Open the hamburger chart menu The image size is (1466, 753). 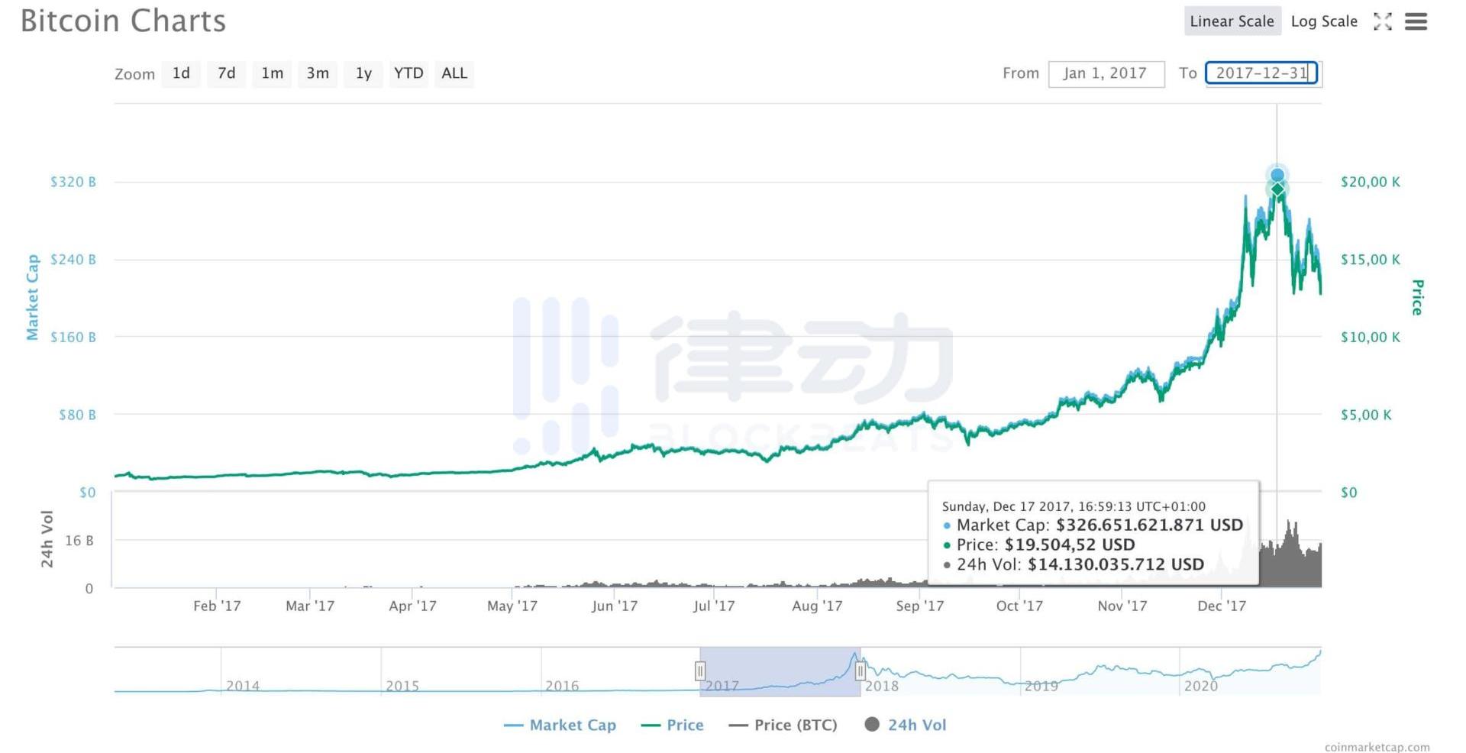(1416, 21)
